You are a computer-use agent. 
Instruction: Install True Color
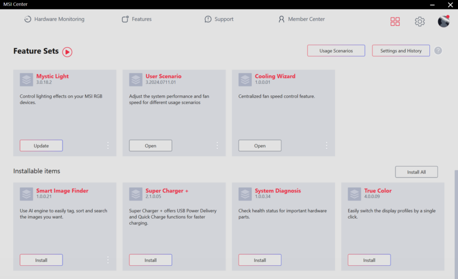[x=369, y=260]
